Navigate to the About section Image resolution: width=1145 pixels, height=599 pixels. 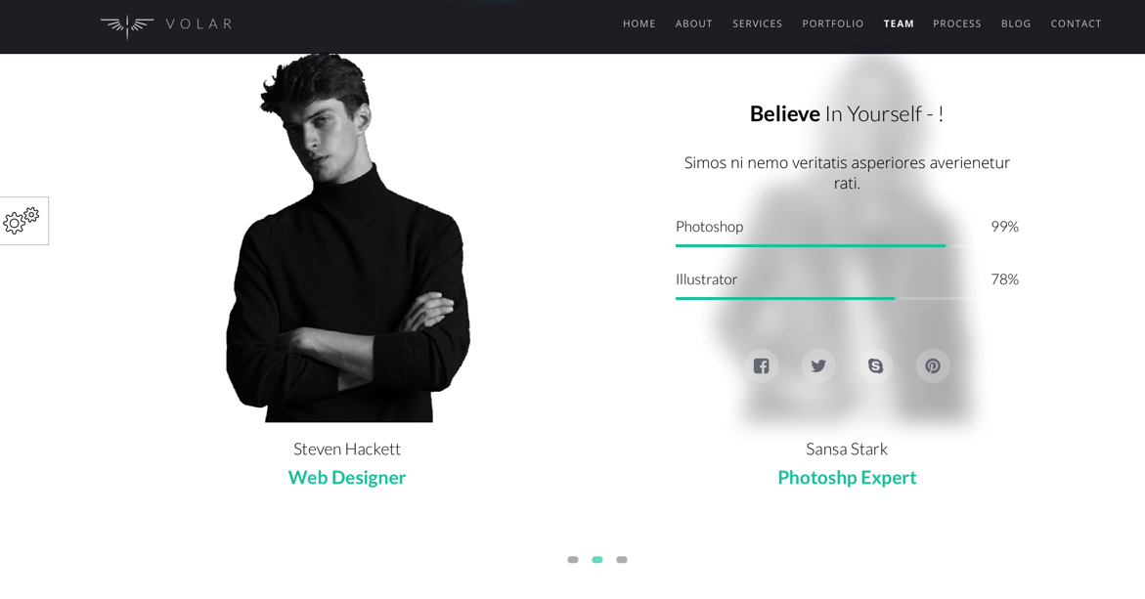point(693,24)
